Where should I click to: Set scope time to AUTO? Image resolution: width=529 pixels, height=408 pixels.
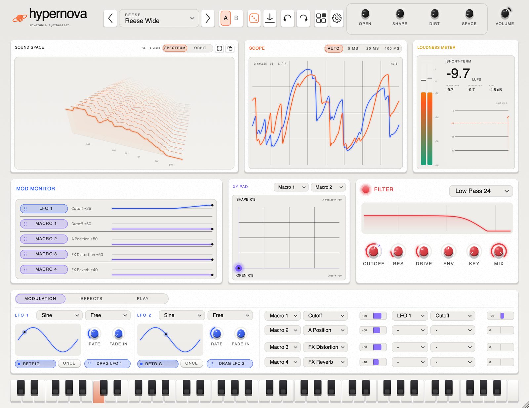coord(334,48)
